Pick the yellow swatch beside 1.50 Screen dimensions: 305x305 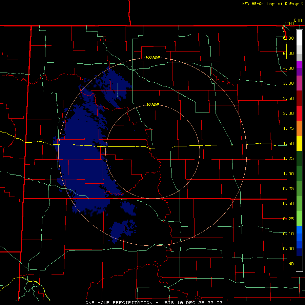click(x=299, y=143)
